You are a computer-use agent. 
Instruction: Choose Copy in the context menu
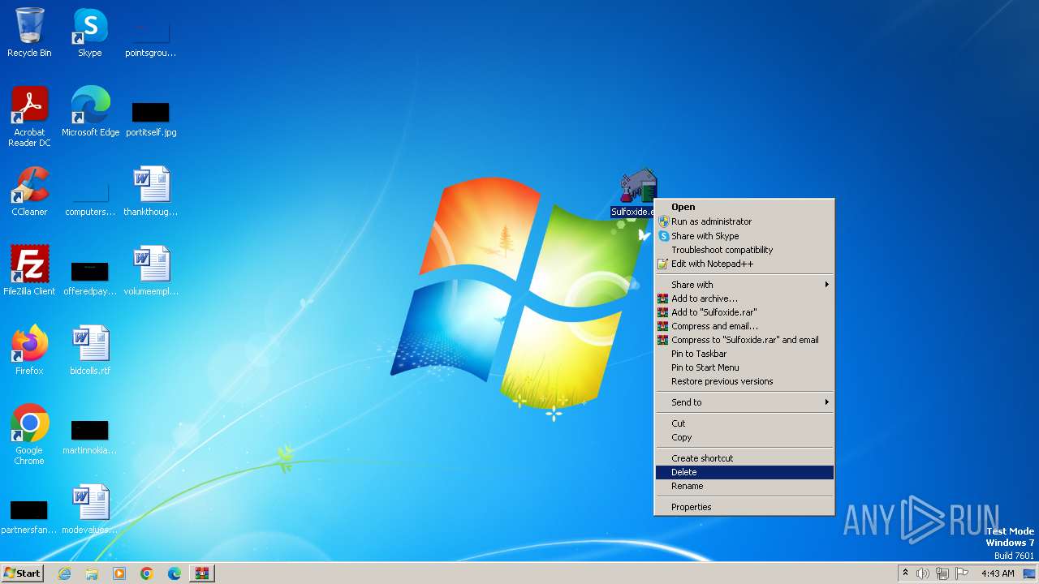744,437
